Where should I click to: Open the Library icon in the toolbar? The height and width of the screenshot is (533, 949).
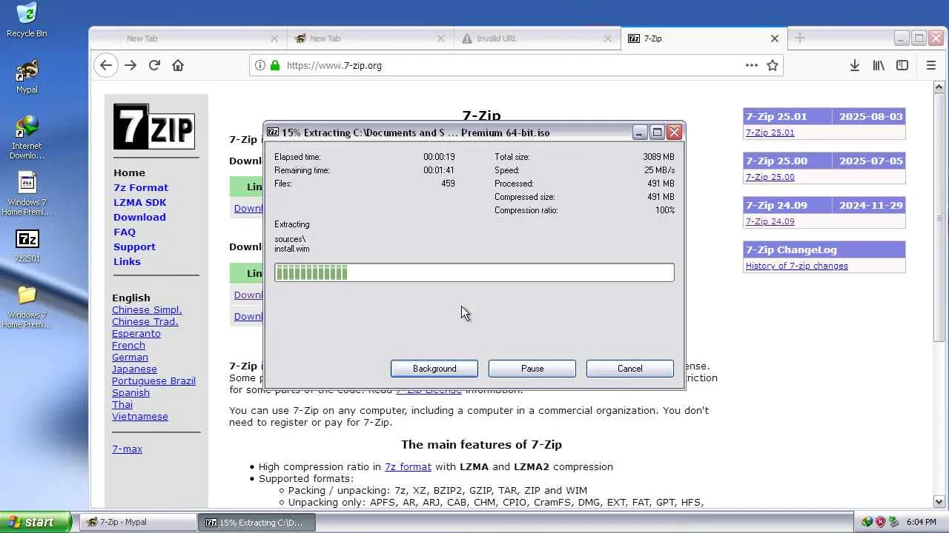click(879, 65)
